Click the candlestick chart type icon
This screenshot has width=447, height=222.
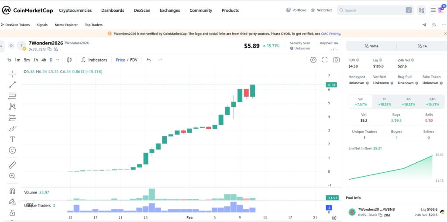(69, 60)
